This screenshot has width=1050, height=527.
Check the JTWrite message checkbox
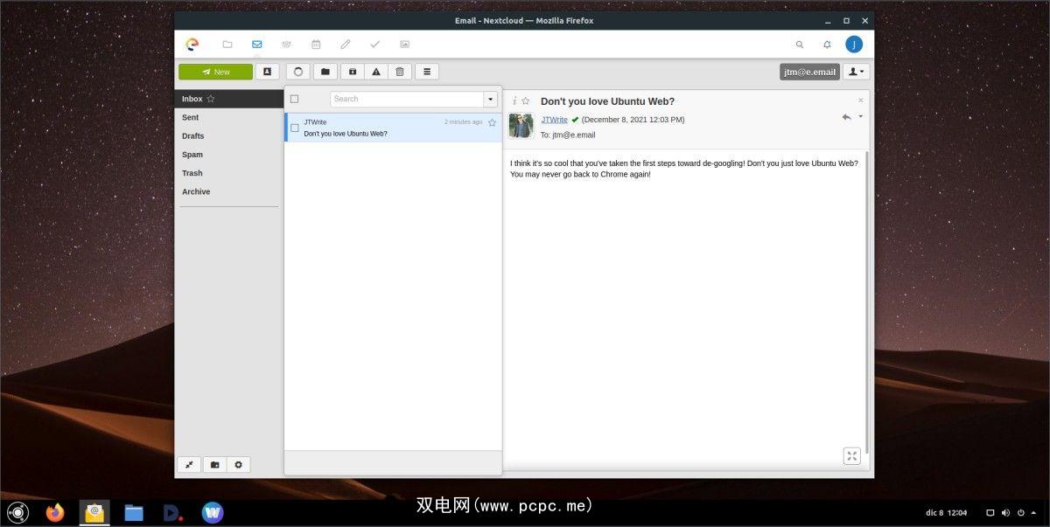click(x=295, y=128)
